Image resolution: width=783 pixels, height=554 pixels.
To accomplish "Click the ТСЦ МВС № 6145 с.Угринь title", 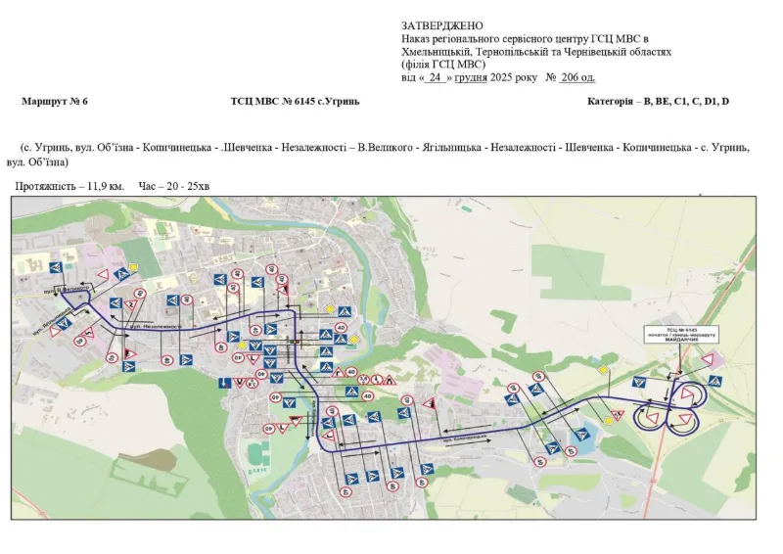I will [295, 102].
